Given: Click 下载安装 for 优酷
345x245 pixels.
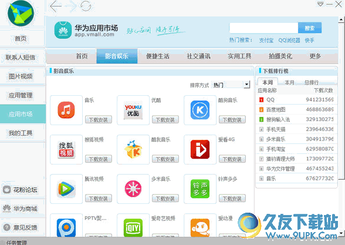Looking at the screenshot, I should pyautogui.click(x=165, y=120).
